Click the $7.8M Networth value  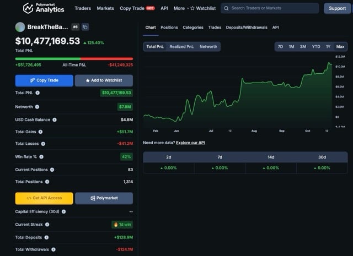click(125, 107)
